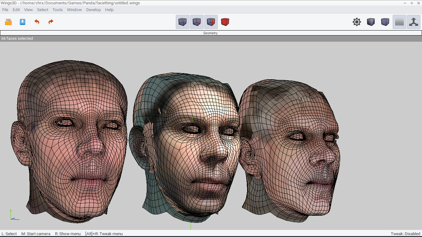Viewport: 422px width, 237px height.
Task: Click the Save download-arrow icon
Action: [x=23, y=22]
